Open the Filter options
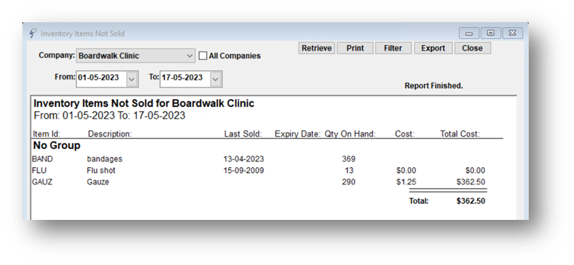This screenshot has width=574, height=265. (393, 48)
